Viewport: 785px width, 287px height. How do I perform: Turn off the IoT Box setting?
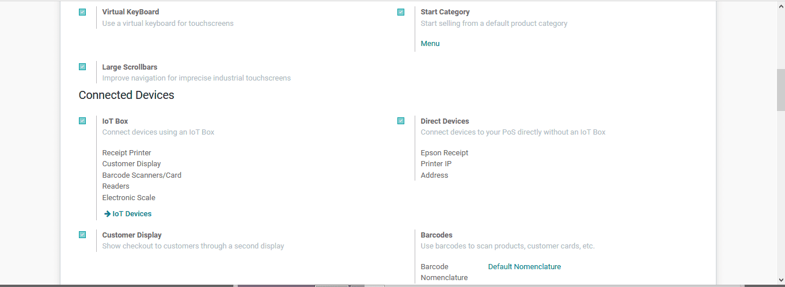82,121
